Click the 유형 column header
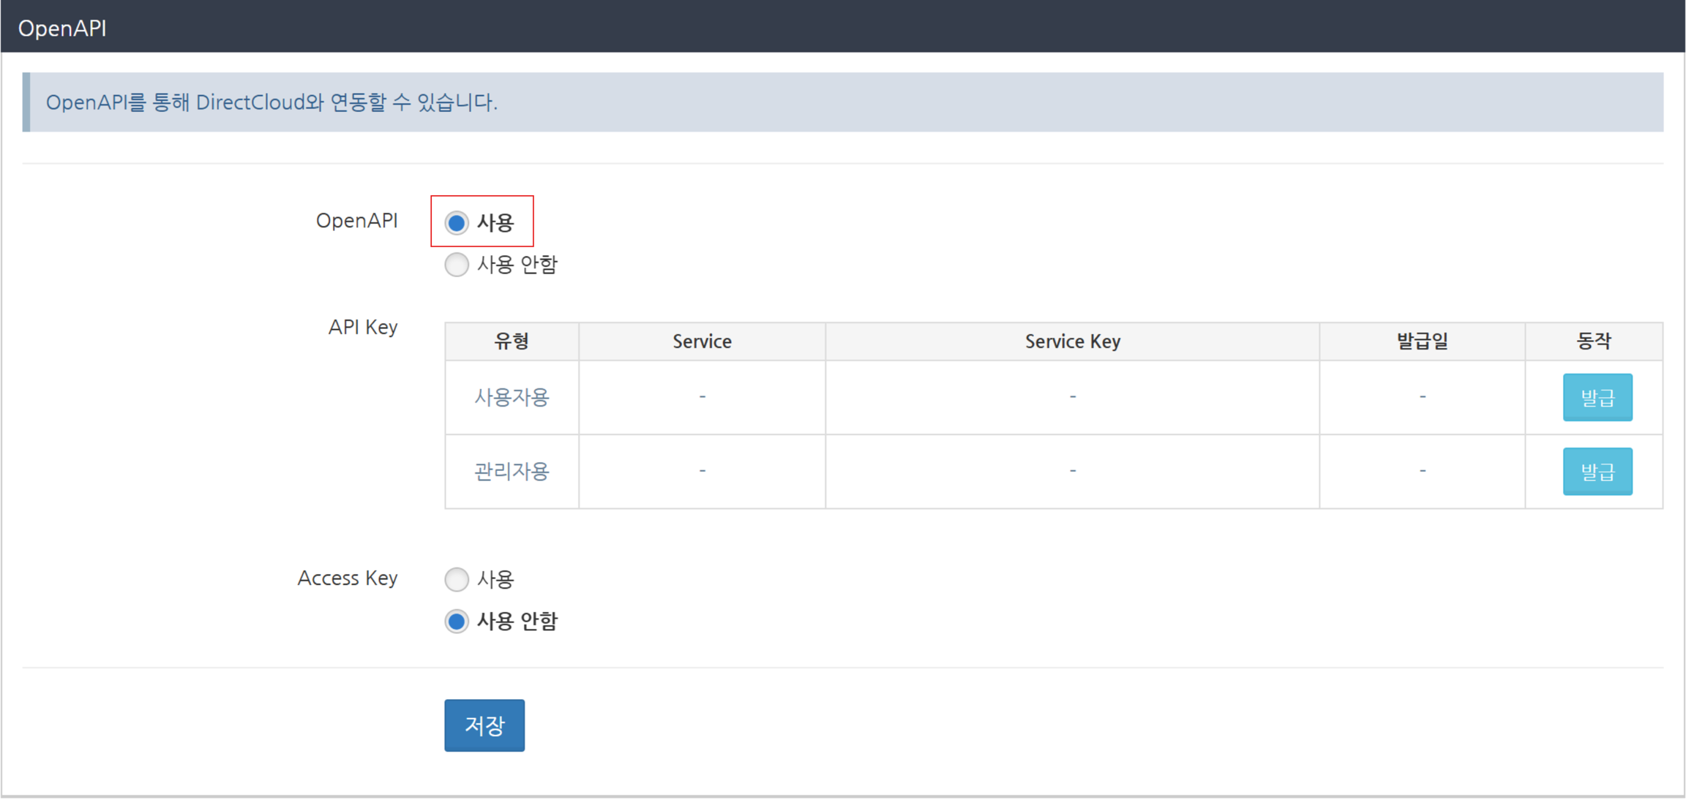The image size is (1686, 800). tap(512, 341)
